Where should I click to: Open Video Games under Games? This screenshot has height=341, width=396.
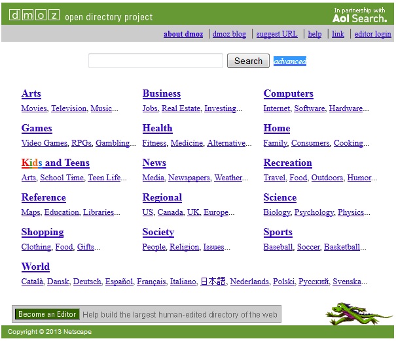pos(44,143)
